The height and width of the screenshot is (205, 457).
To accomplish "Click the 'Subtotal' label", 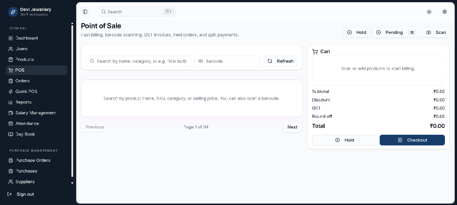I will click(x=320, y=92).
